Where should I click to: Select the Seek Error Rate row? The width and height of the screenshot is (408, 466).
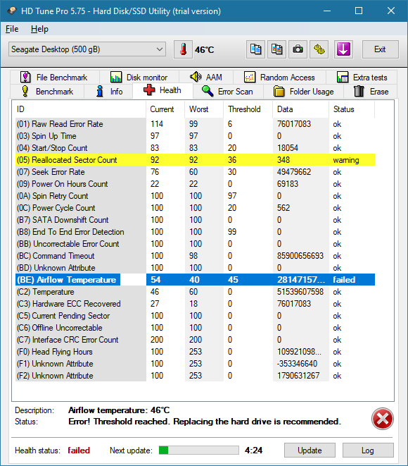pos(195,172)
